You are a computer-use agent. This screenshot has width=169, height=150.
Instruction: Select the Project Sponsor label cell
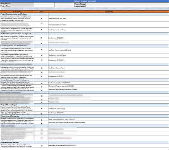pyautogui.click(x=80, y=6)
